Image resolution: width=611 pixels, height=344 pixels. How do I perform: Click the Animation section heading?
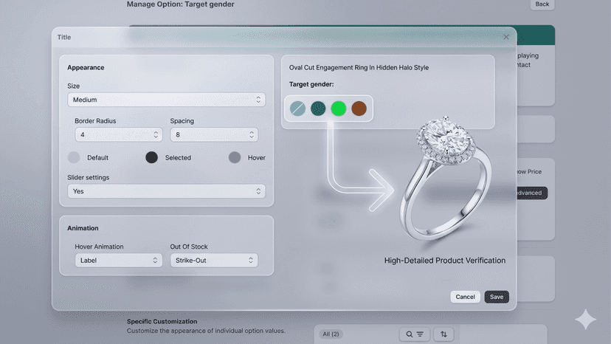[83, 228]
